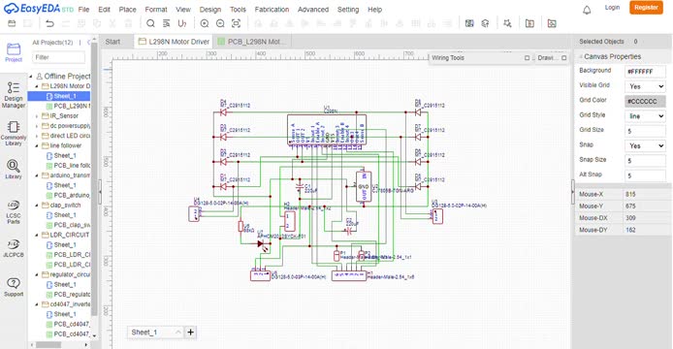Click the Zoom In magnifier icon
Image resolution: width=673 pixels, height=349 pixels.
pyautogui.click(x=205, y=23)
